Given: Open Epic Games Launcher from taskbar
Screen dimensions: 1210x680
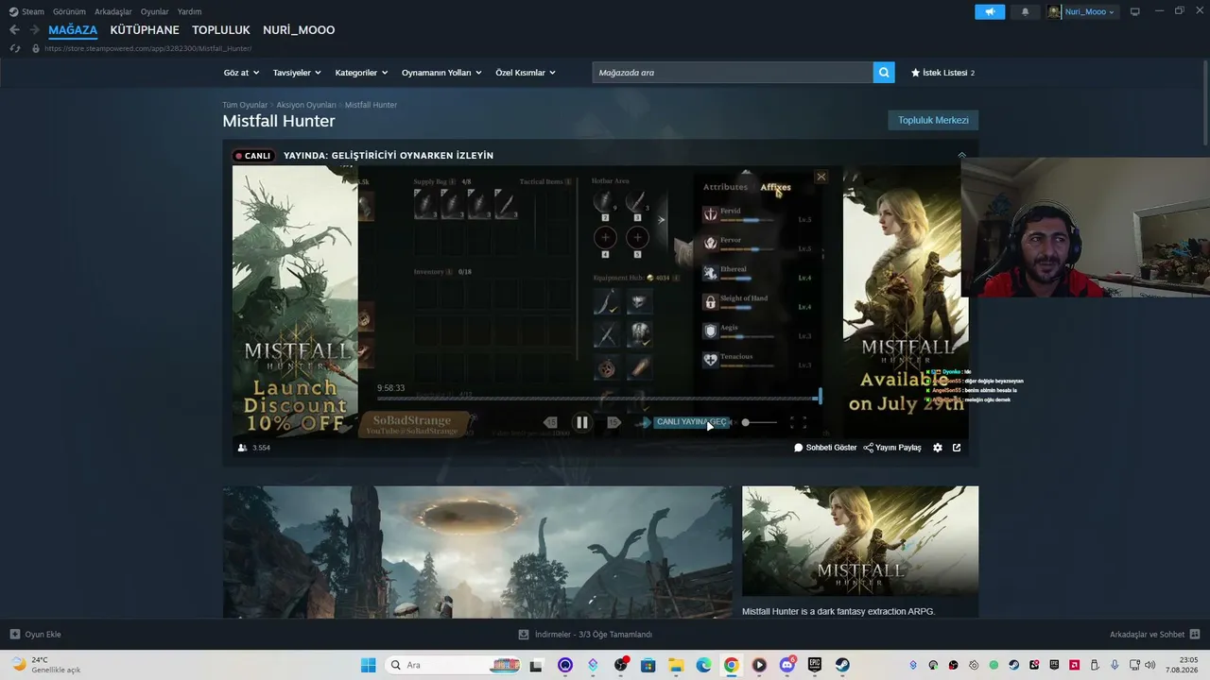Looking at the screenshot, I should (x=815, y=665).
